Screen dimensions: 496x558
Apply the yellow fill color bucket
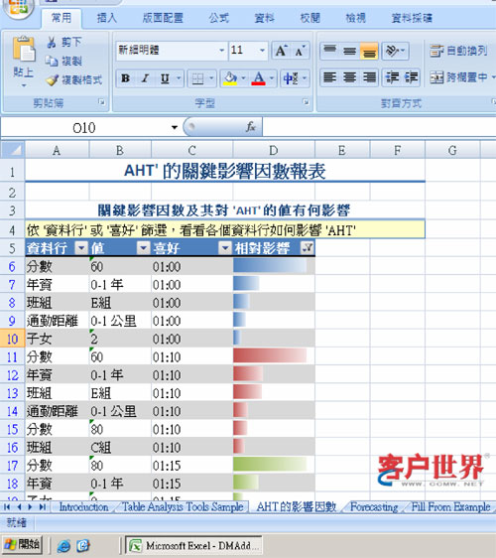(x=230, y=78)
